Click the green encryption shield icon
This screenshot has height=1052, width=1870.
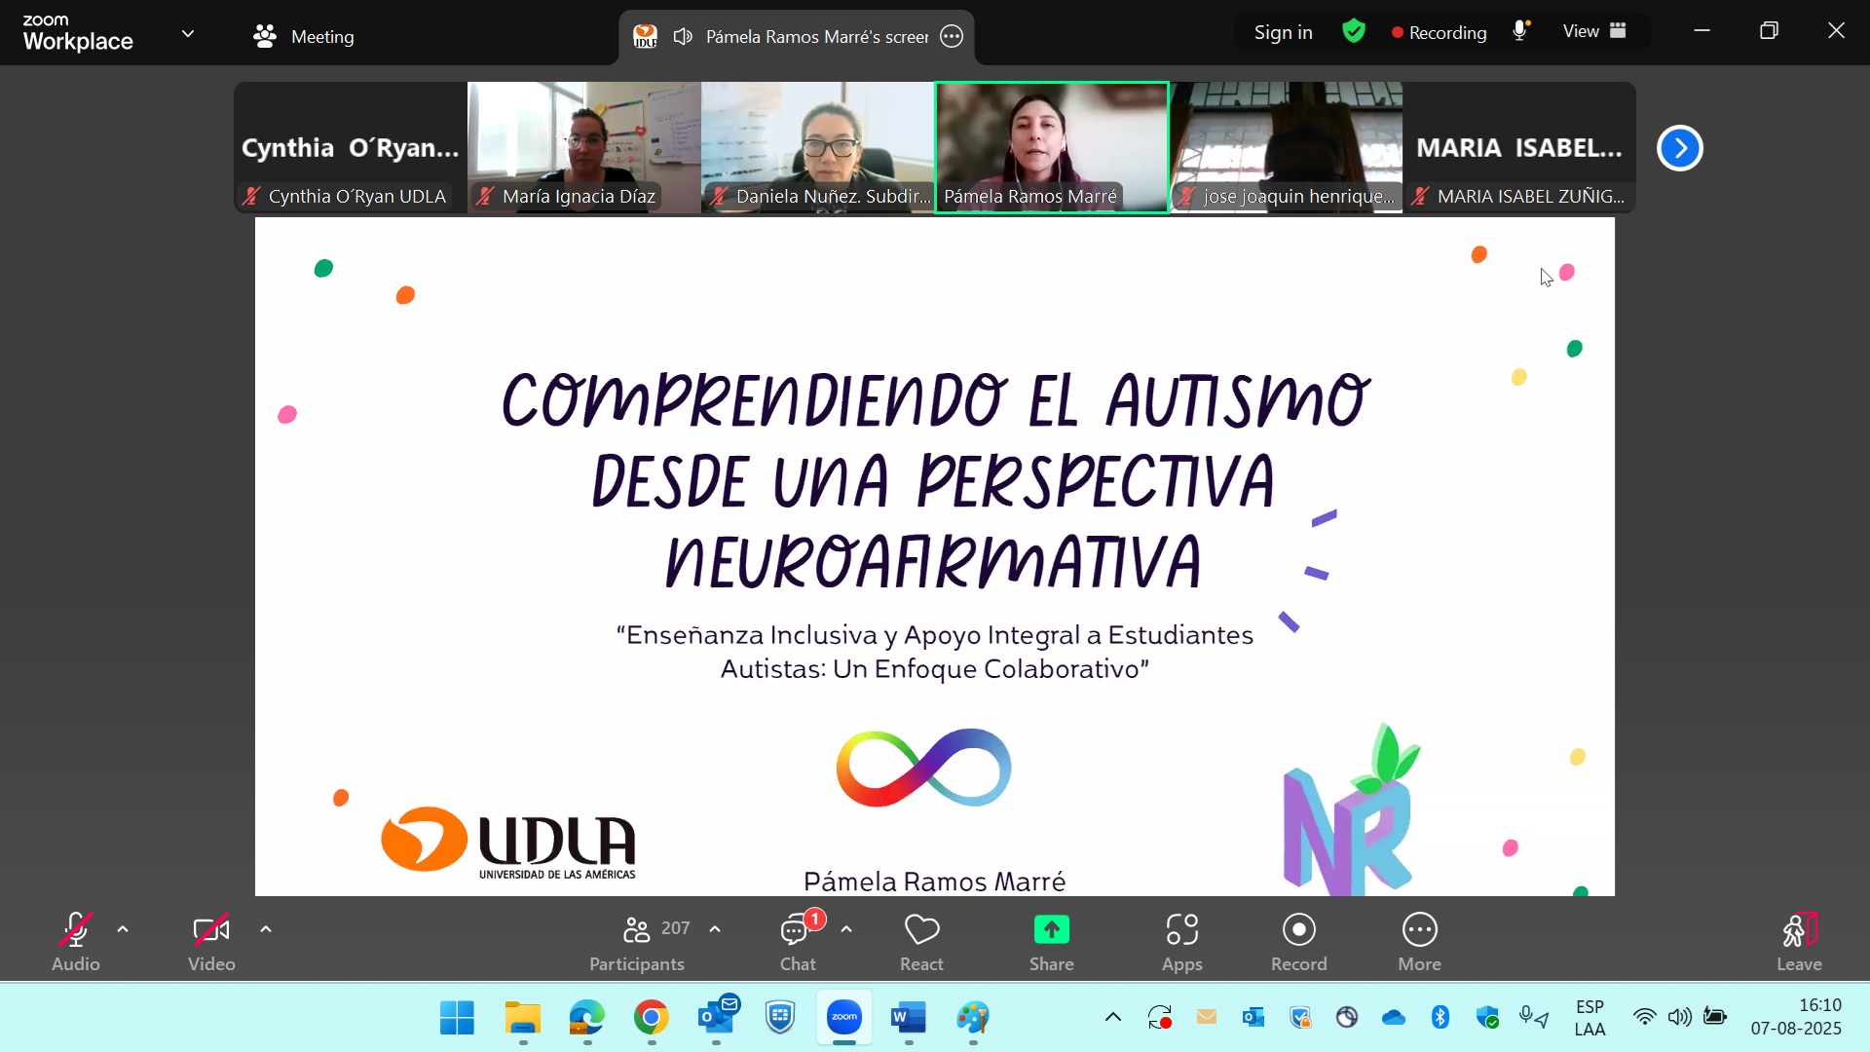pyautogui.click(x=1354, y=31)
